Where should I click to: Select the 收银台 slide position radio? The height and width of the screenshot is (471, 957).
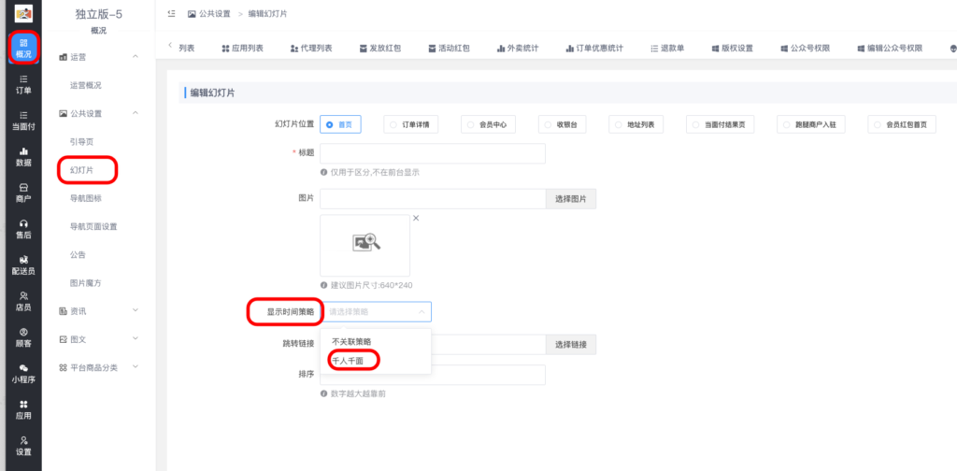tap(562, 124)
